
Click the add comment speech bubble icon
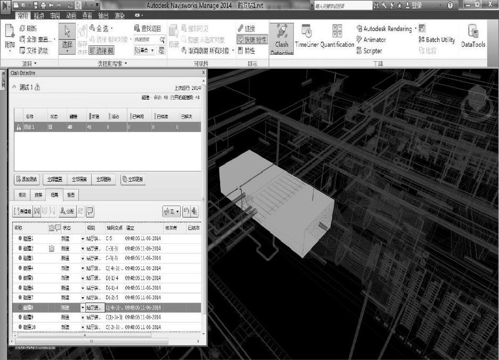[x=90, y=211]
